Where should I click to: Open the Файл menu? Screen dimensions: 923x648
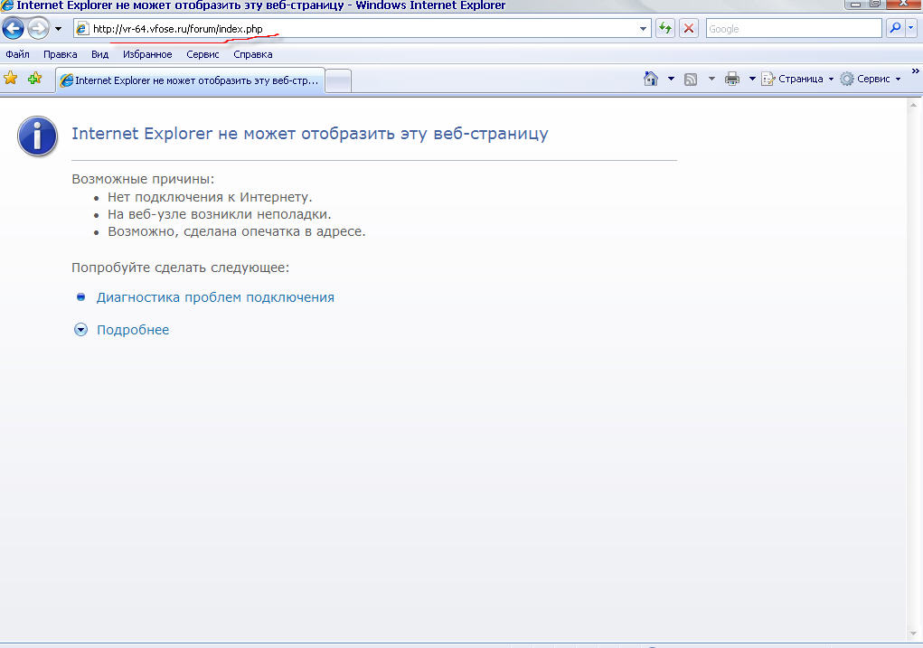(17, 54)
